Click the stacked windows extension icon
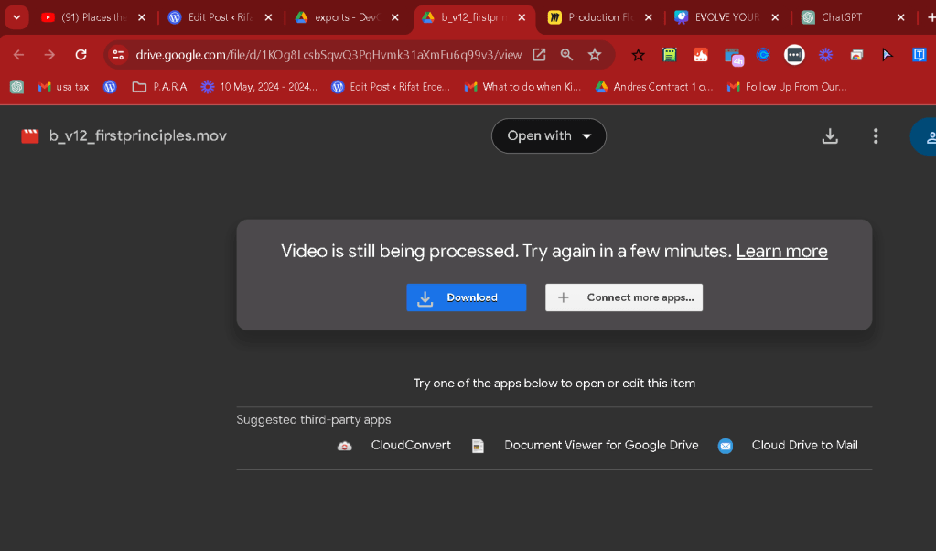936x551 pixels. point(856,55)
